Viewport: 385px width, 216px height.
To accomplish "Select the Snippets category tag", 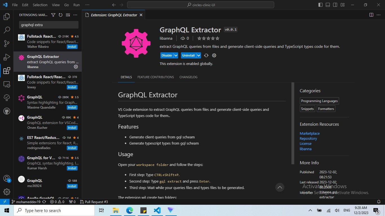I will point(307,109).
